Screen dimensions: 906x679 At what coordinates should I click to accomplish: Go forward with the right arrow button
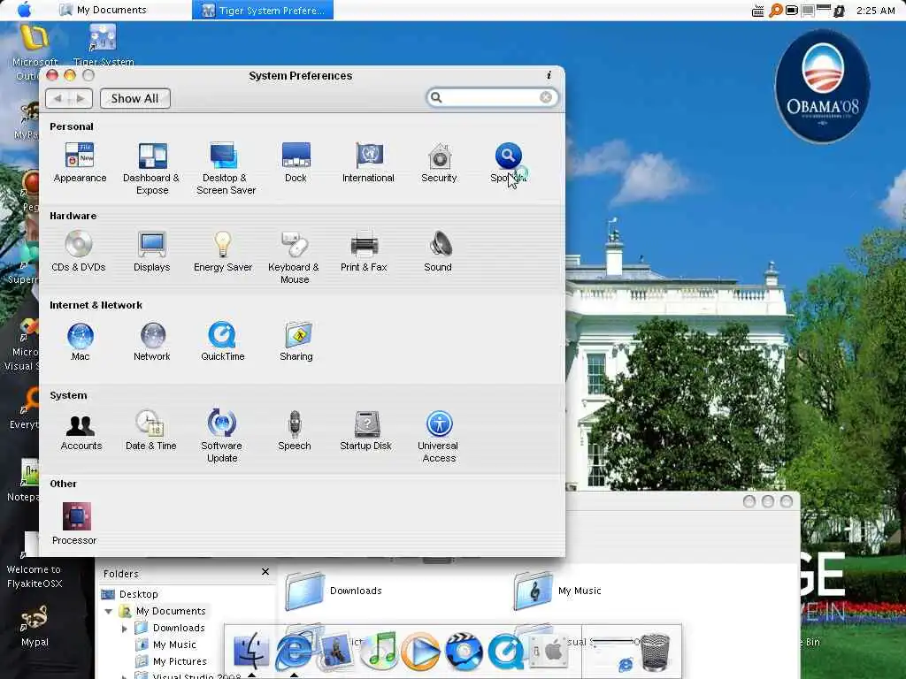pyautogui.click(x=81, y=99)
